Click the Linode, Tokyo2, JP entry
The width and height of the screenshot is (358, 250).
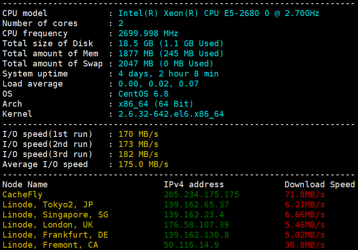point(48,205)
